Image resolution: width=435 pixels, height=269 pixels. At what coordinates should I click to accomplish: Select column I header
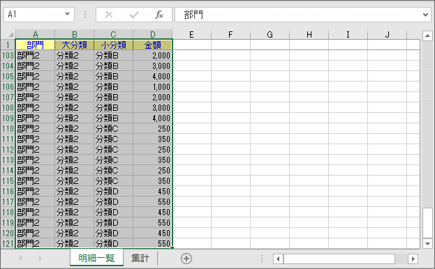348,35
